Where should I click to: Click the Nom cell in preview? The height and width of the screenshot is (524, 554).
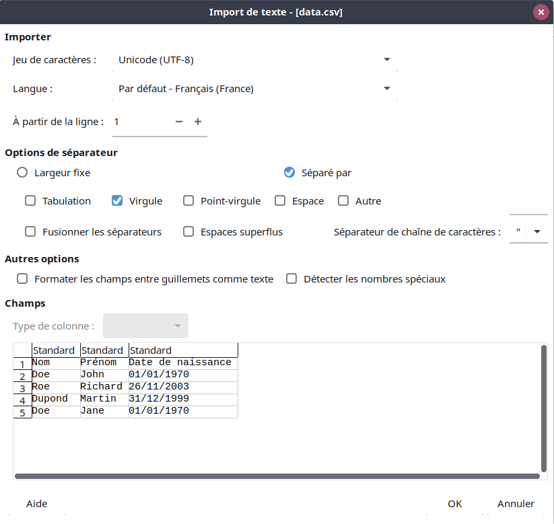tap(56, 363)
